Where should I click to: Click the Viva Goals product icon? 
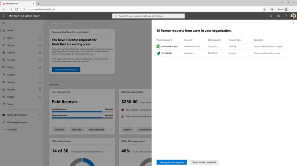coord(158,53)
